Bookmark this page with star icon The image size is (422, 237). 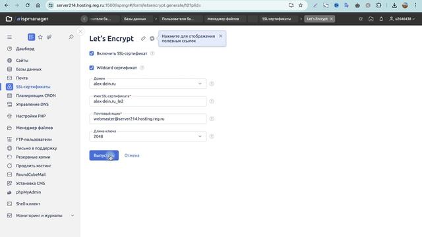pyautogui.click(x=301, y=5)
